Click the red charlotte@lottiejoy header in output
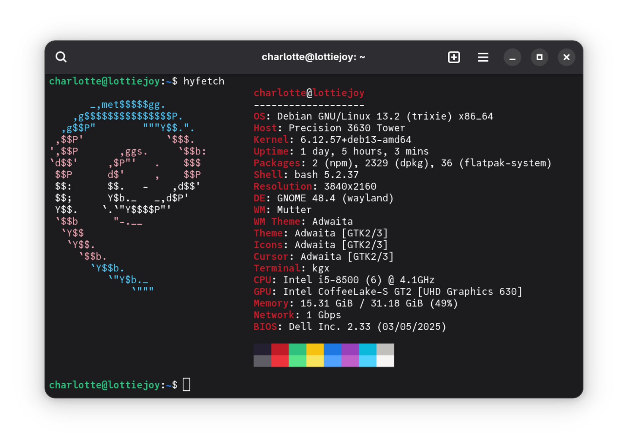This screenshot has width=628, height=447. [x=309, y=93]
